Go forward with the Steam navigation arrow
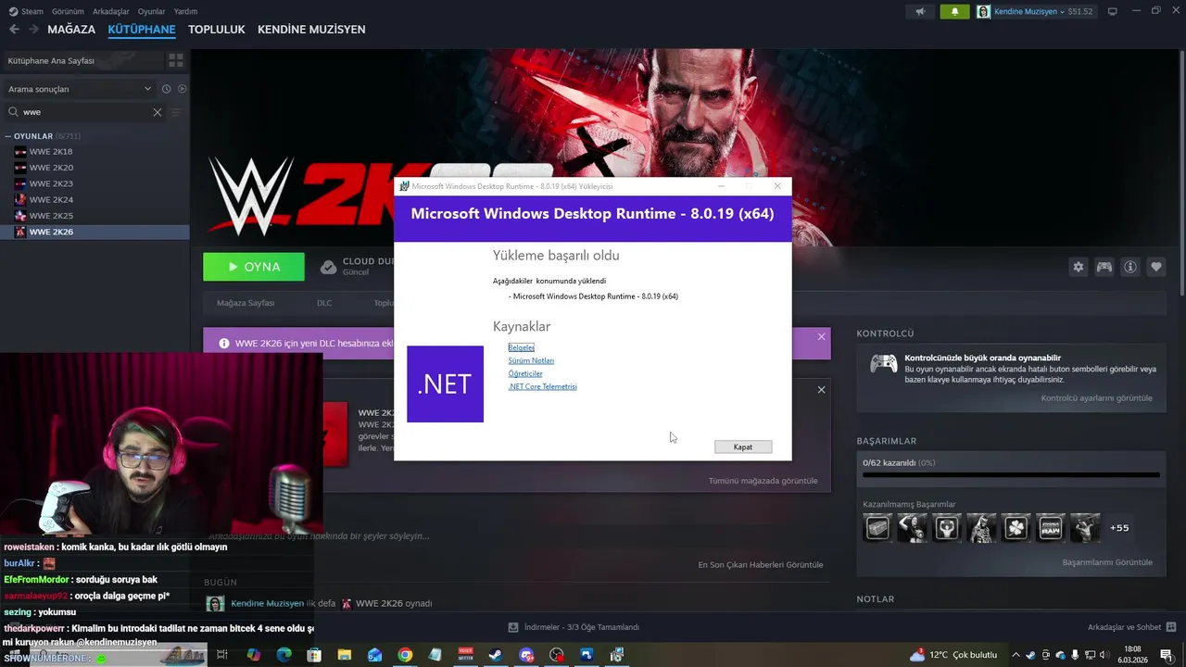Image resolution: width=1186 pixels, height=667 pixels. coord(34,30)
